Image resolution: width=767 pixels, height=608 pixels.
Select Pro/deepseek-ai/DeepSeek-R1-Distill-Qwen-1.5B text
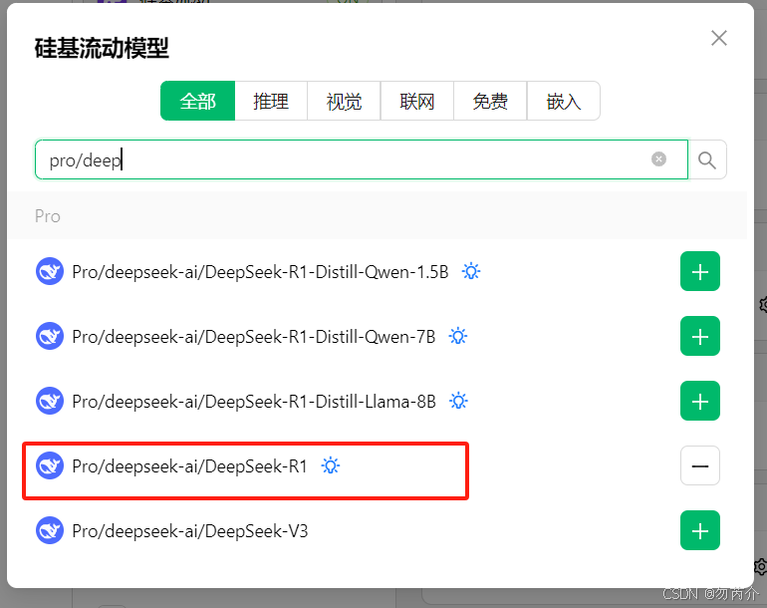pos(260,272)
